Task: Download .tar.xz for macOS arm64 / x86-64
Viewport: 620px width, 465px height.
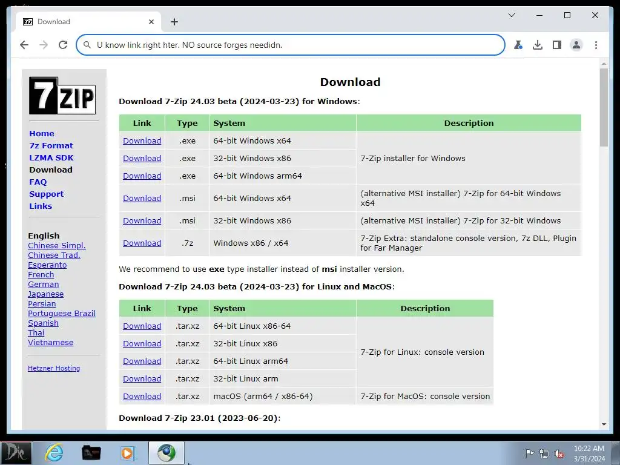Action: coord(142,396)
